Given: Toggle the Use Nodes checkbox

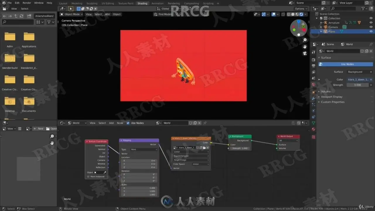Looking at the screenshot, I should [x=128, y=123].
